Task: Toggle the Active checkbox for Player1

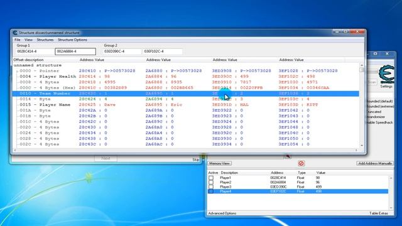Action: tap(211, 178)
